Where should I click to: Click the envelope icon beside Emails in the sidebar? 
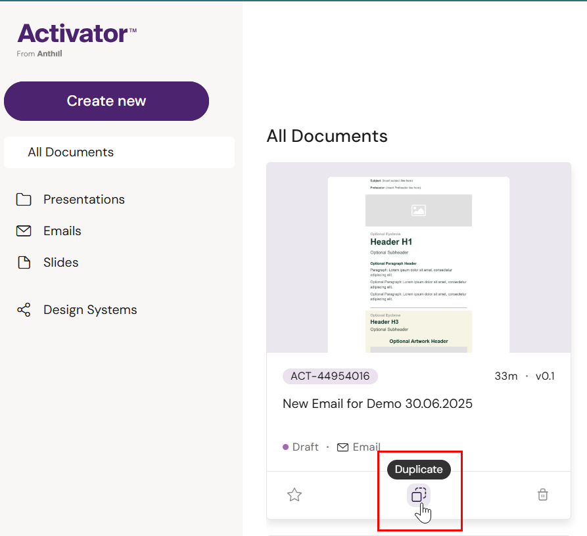point(24,231)
